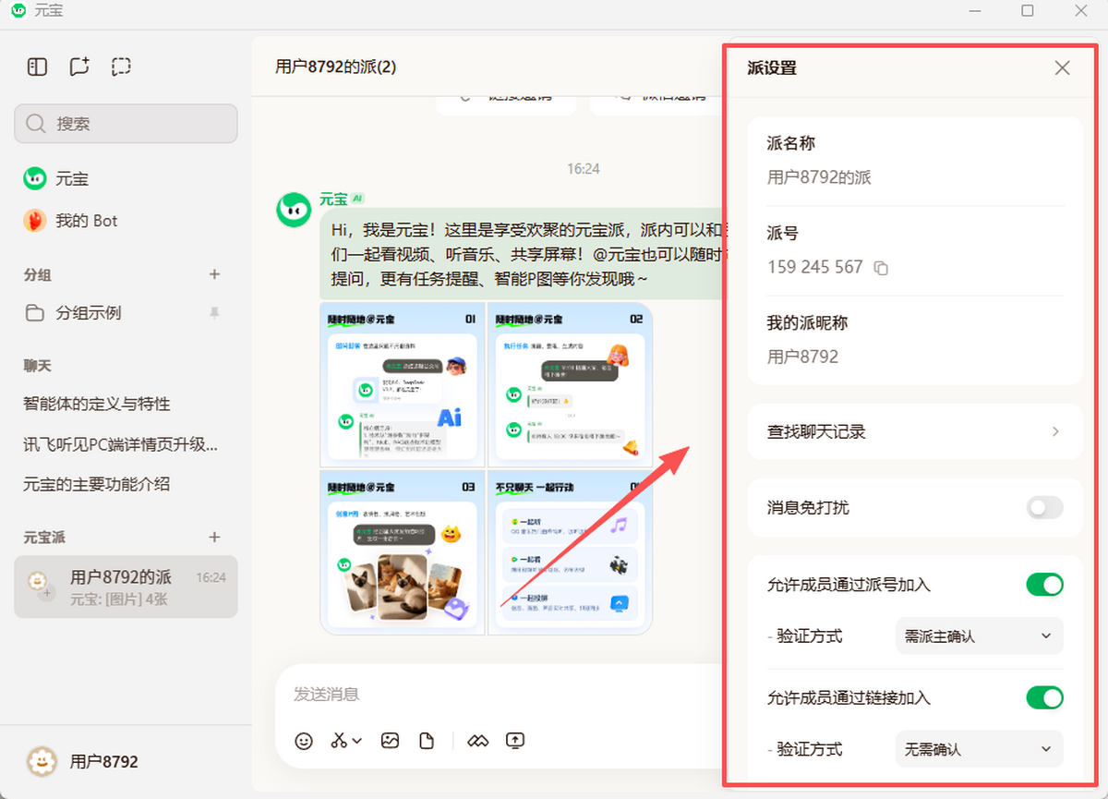Expand the 无需确认 verification dropdown
The height and width of the screenshot is (799, 1108).
pos(979,749)
